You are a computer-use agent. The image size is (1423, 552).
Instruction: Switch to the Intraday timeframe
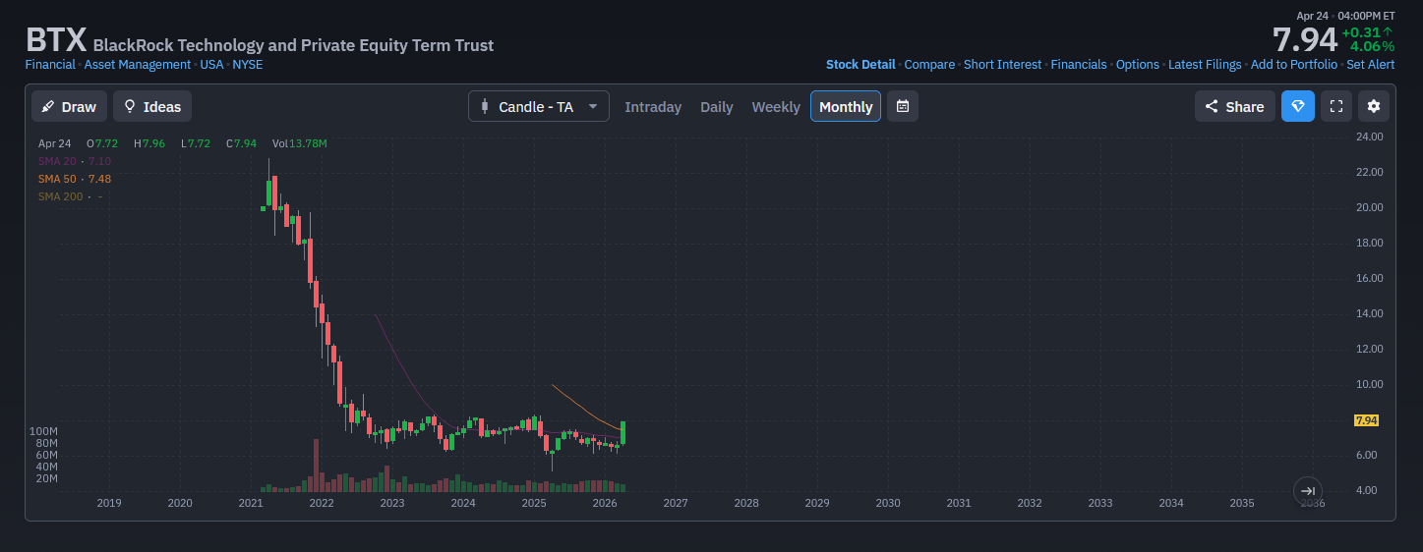coord(653,107)
